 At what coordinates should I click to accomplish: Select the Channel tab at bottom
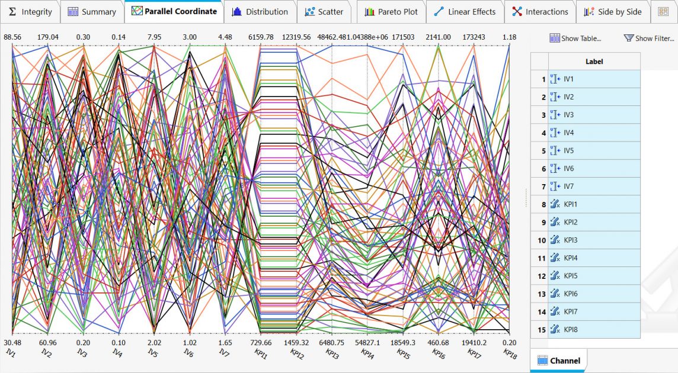point(558,361)
